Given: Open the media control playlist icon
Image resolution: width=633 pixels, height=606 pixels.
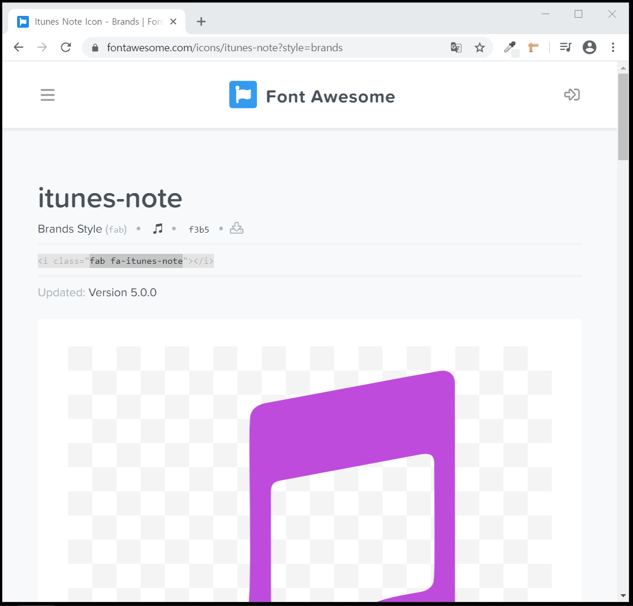Looking at the screenshot, I should click(x=566, y=48).
